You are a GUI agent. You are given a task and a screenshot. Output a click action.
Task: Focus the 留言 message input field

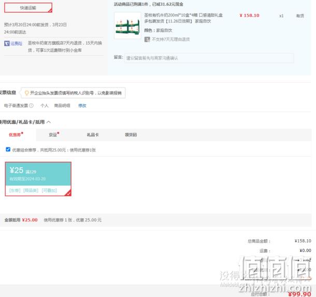(209, 58)
